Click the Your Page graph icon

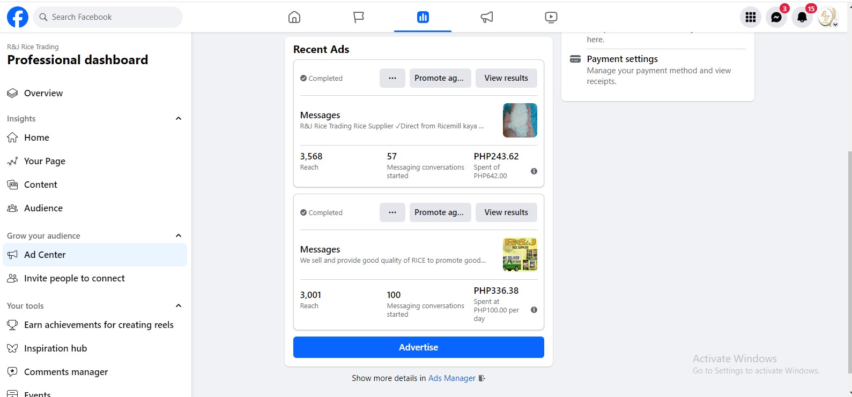tap(12, 161)
